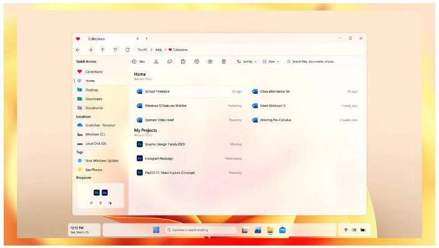Select Home in the sidebar
The width and height of the screenshot is (439, 248).
click(100, 81)
